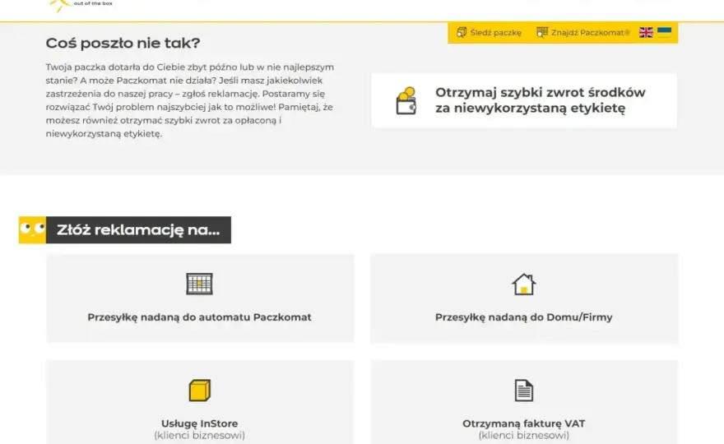Switch language to Ukrainian via flag
The image size is (724, 444).
tap(664, 32)
